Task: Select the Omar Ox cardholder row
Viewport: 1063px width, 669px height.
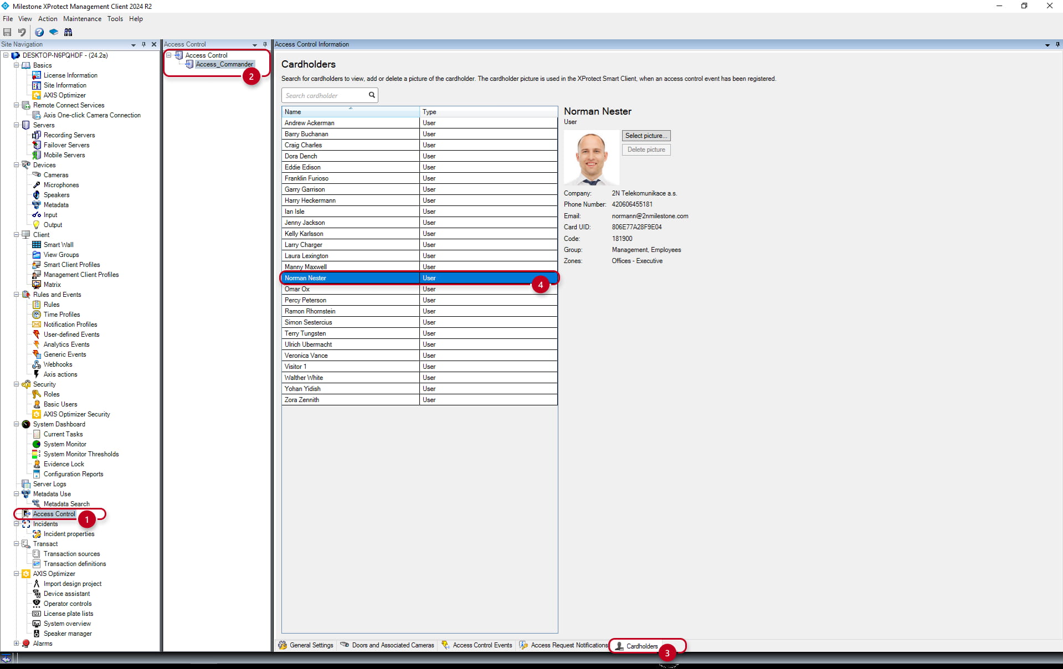Action: 419,289
